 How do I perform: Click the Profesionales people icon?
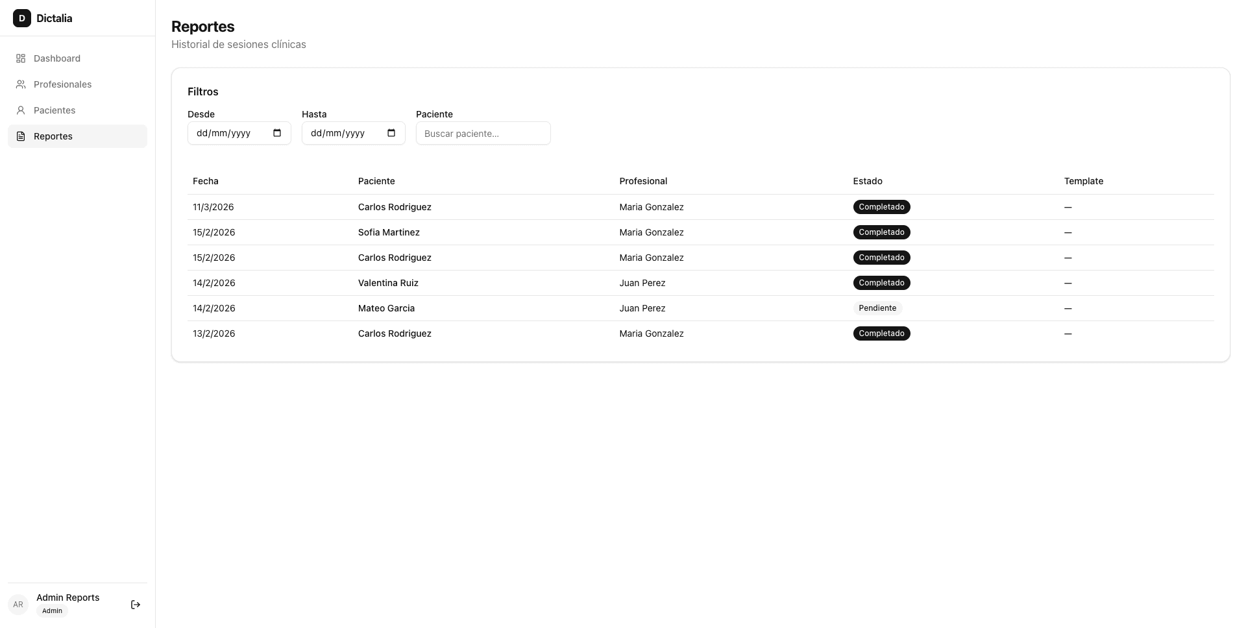21,84
